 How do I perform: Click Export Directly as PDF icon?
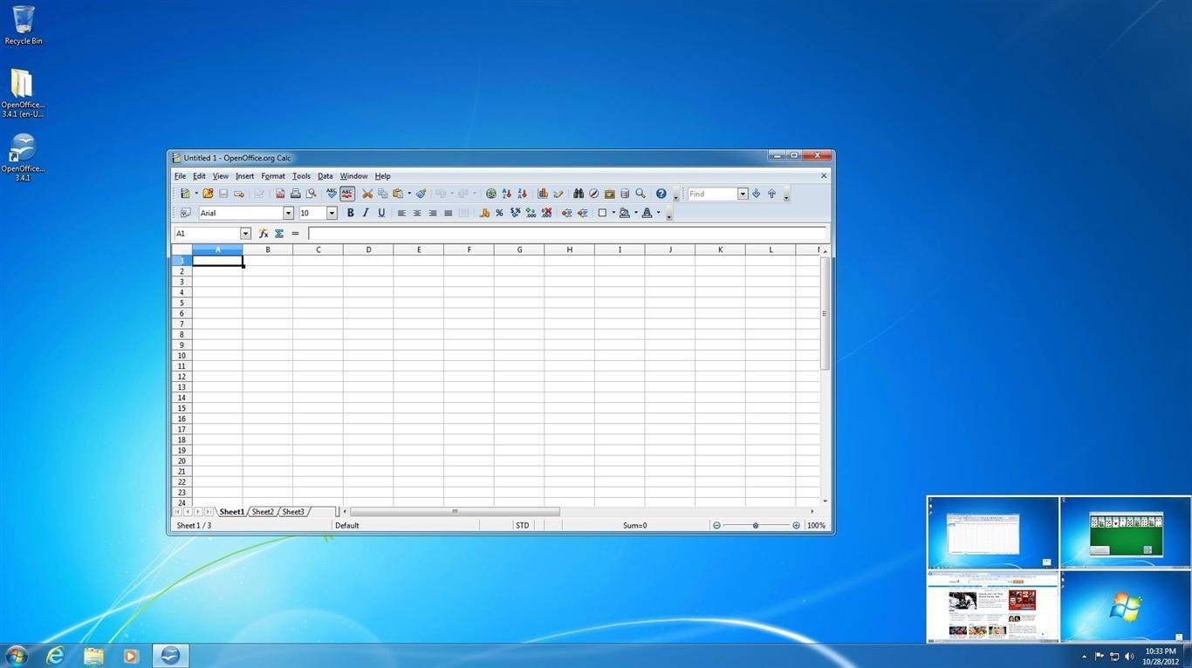tap(280, 194)
